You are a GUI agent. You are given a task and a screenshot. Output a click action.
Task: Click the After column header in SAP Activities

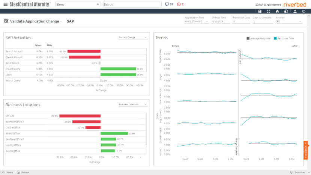click(49, 45)
